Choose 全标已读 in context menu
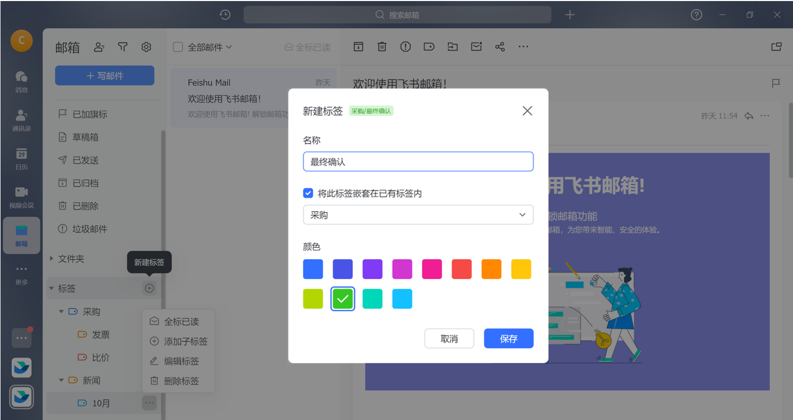The height and width of the screenshot is (420, 793). point(179,321)
